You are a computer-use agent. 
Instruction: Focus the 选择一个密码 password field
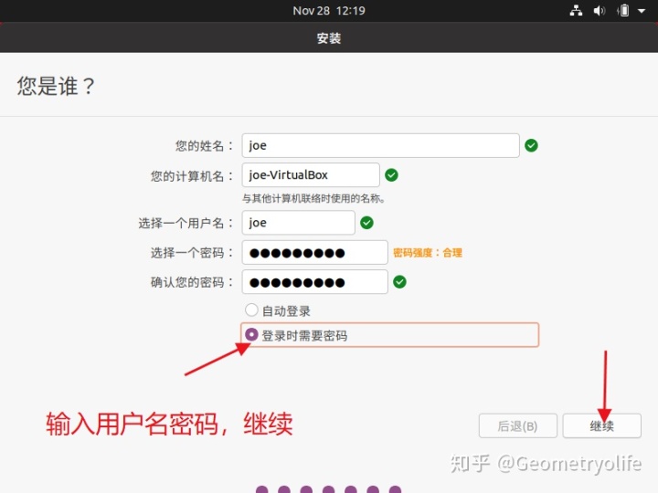click(314, 252)
